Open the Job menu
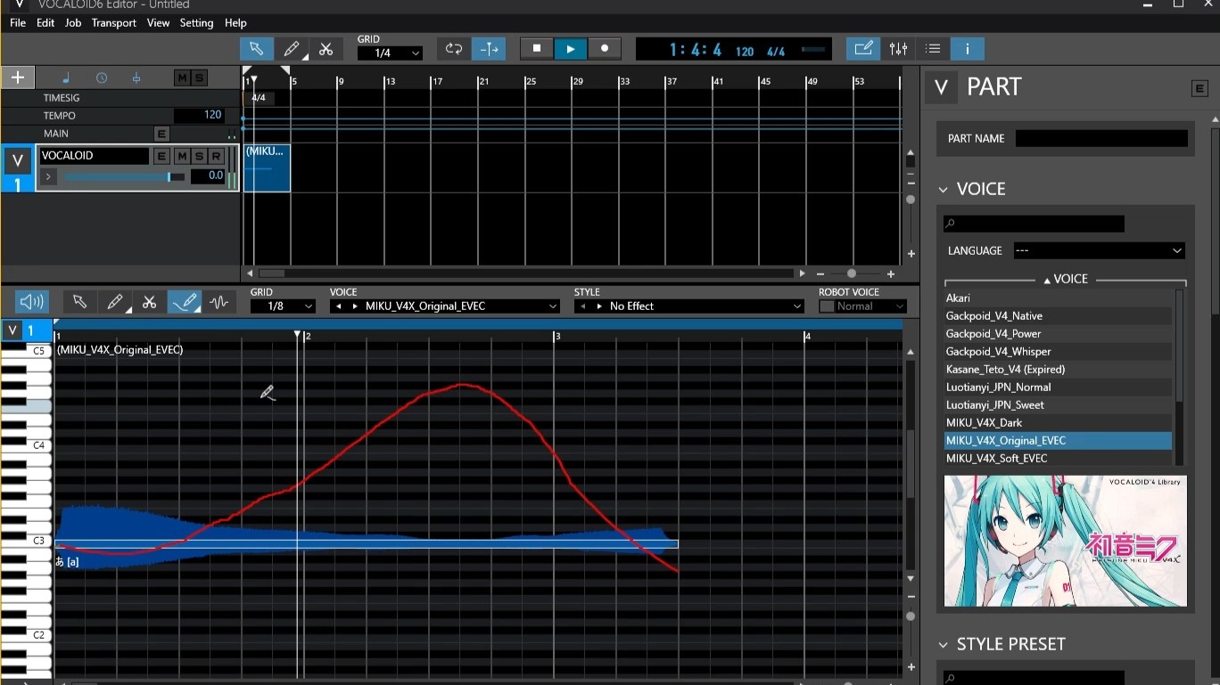This screenshot has width=1220, height=685. (x=73, y=23)
